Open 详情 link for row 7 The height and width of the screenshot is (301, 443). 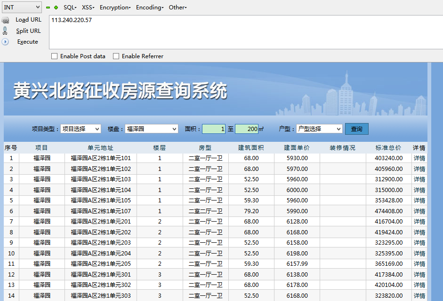pos(419,222)
